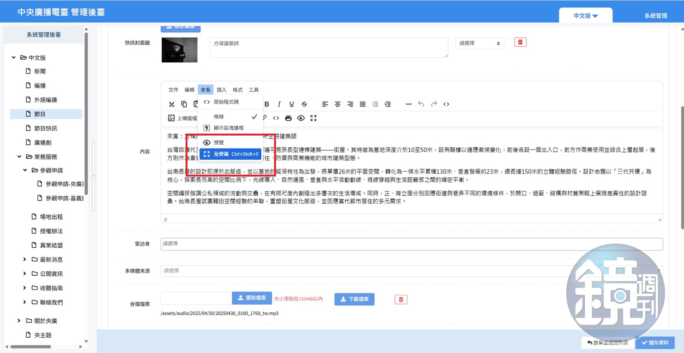Justify text alignment
Viewport: 684px width, 353px height.
pyautogui.click(x=363, y=104)
